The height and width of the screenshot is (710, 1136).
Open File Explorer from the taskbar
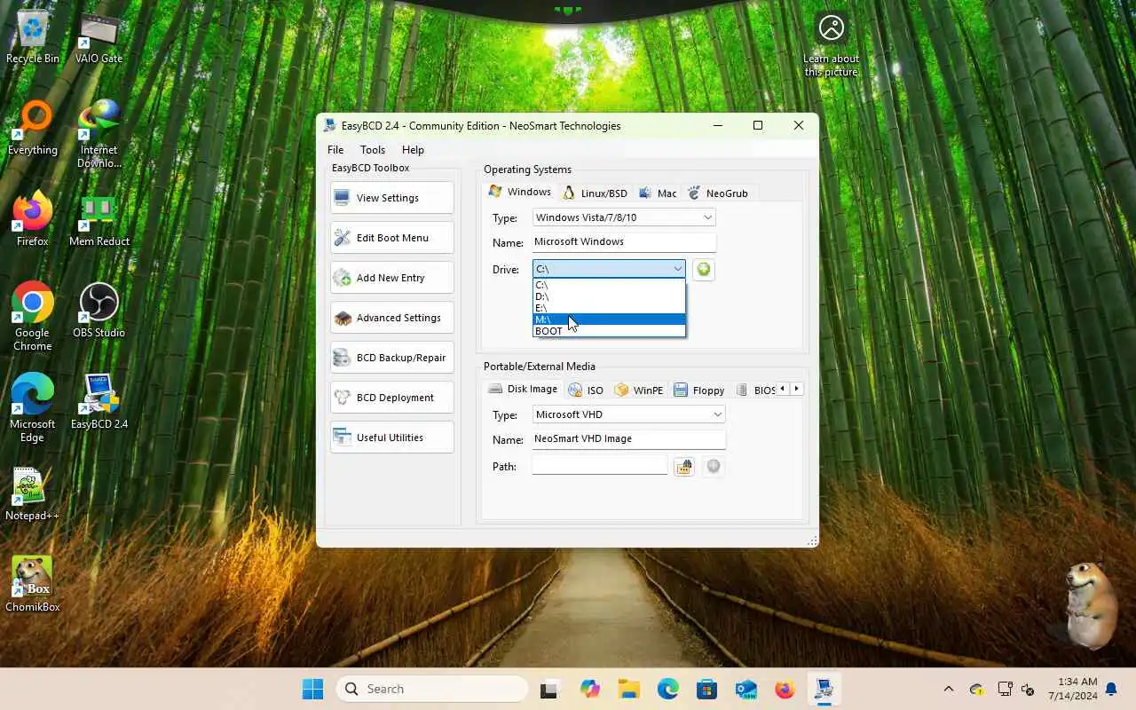[629, 689]
